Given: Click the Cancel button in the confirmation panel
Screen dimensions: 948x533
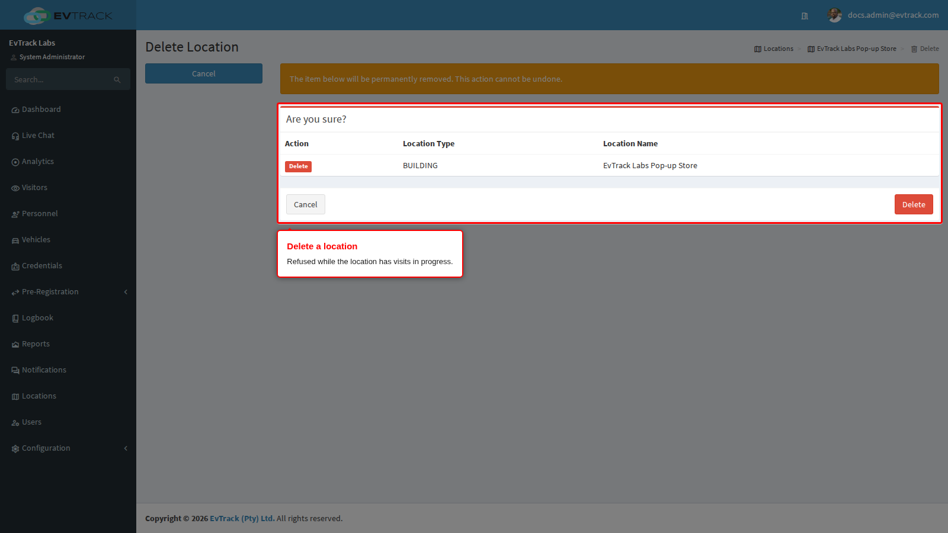Looking at the screenshot, I should [x=306, y=204].
